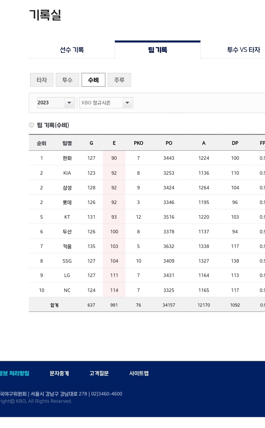Sort by PO putouts column header
The image size is (265, 428).
click(169, 143)
